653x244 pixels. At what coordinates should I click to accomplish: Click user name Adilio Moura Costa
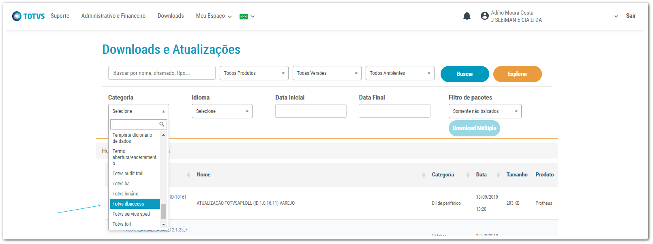point(512,13)
